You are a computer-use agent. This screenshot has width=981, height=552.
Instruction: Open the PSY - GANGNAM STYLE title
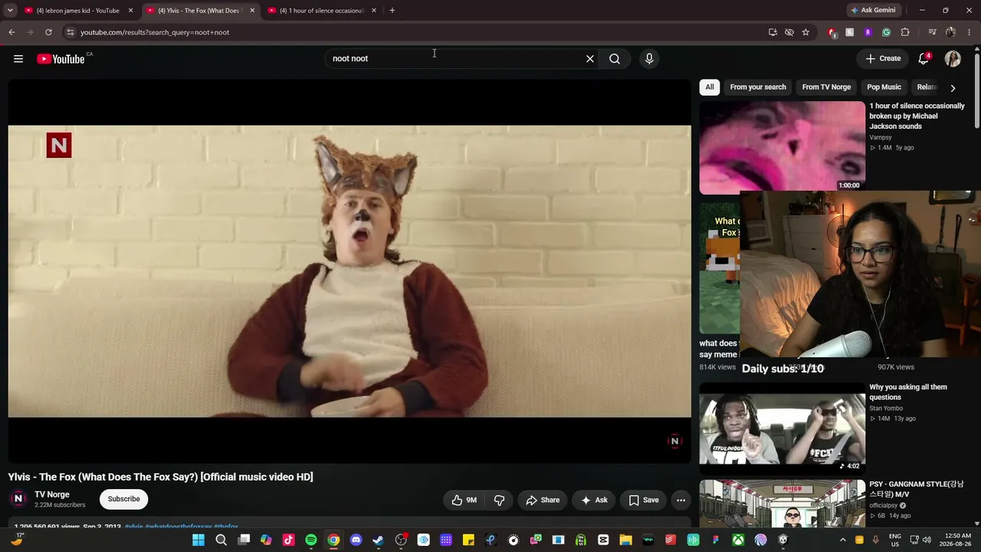click(x=916, y=489)
